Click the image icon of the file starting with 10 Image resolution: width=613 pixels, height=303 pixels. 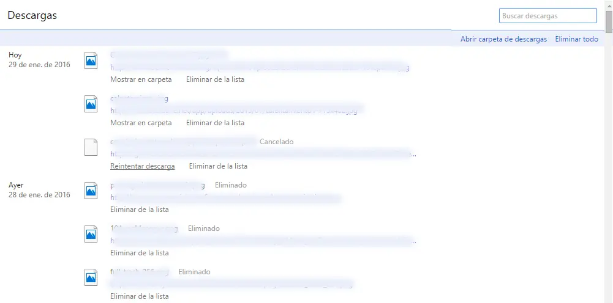point(91,234)
